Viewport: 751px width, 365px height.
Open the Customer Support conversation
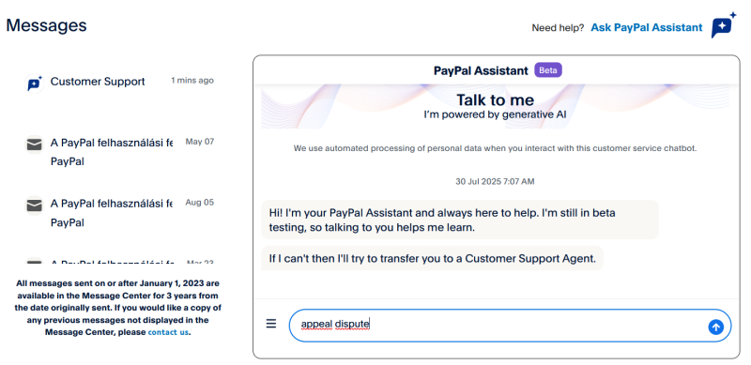click(x=119, y=82)
